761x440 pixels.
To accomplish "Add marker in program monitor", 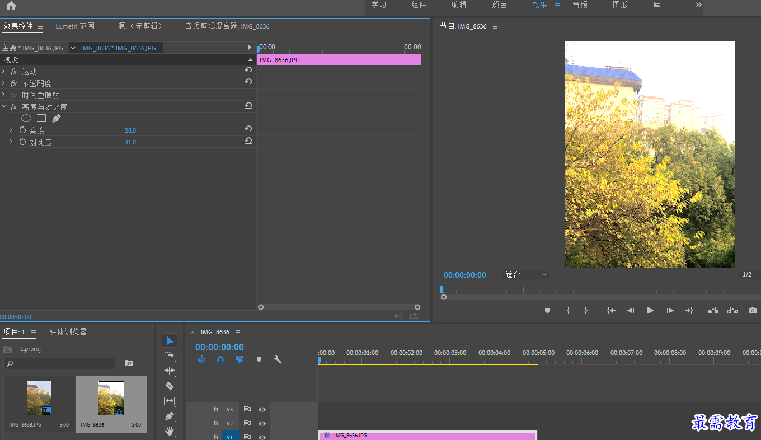I will pyautogui.click(x=548, y=310).
